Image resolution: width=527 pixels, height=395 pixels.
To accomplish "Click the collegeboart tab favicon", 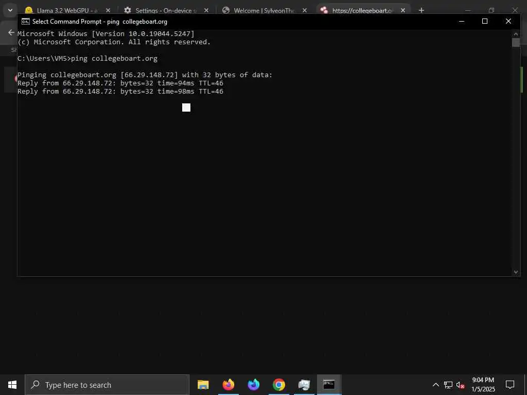I will pos(324,10).
